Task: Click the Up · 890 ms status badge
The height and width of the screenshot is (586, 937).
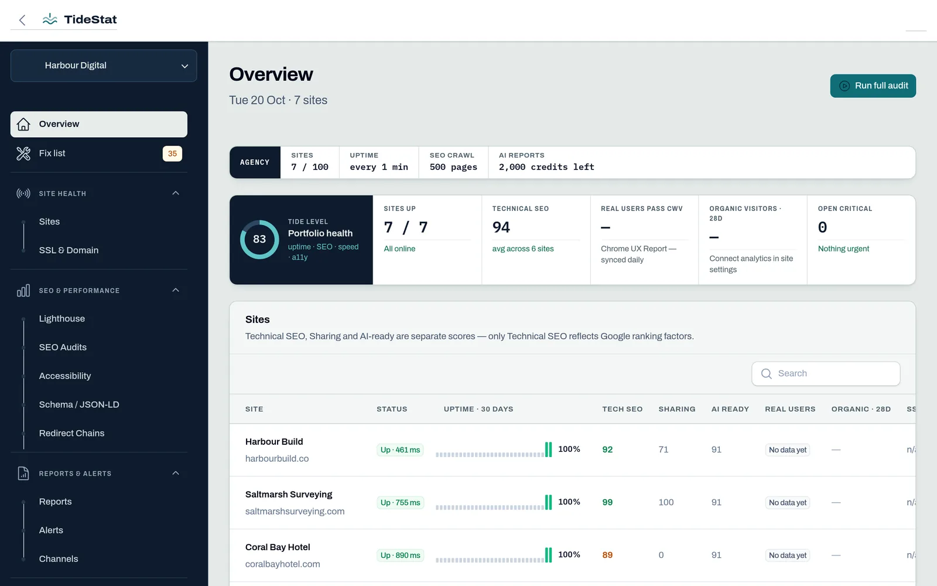Action: click(401, 556)
